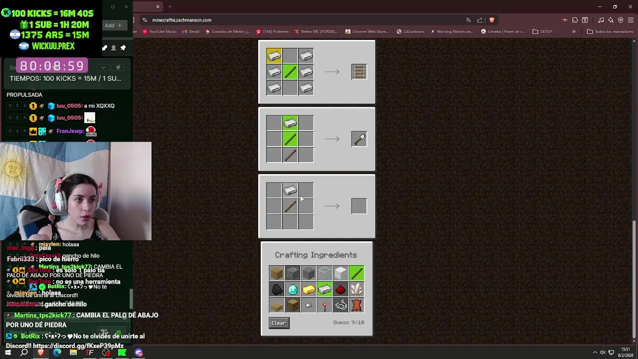Screen dimensions: 638x359
Task: Select coal ingredient
Action: pos(277,289)
